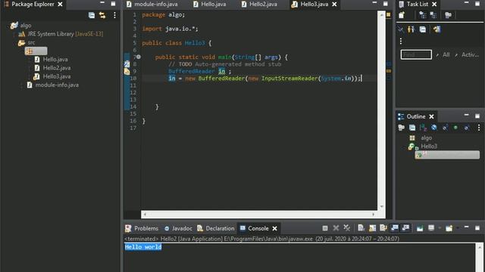Viewport: 485px width, 272px height.
Task: Toggle Sort alphabetically in Outline
Action: click(423, 128)
